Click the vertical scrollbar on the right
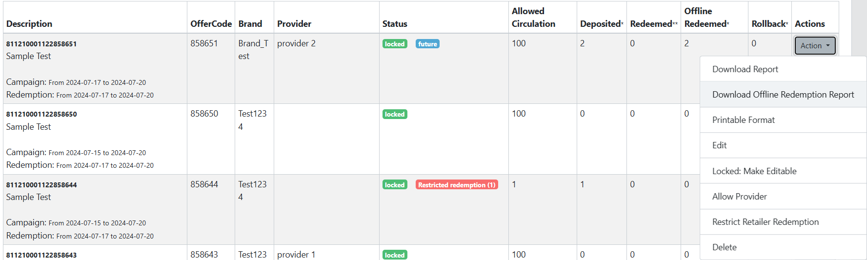This screenshot has width=867, height=260. coord(859,130)
